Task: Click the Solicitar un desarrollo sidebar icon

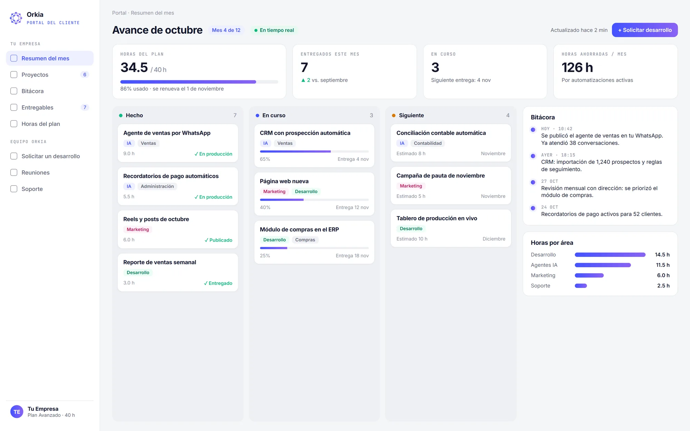Action: pos(14,156)
